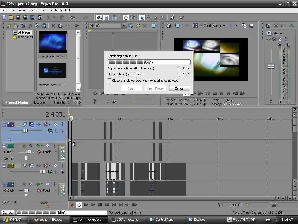This screenshot has width=298, height=224.
Task: Click the Remove Selected Media red X
Action: coord(53,26)
